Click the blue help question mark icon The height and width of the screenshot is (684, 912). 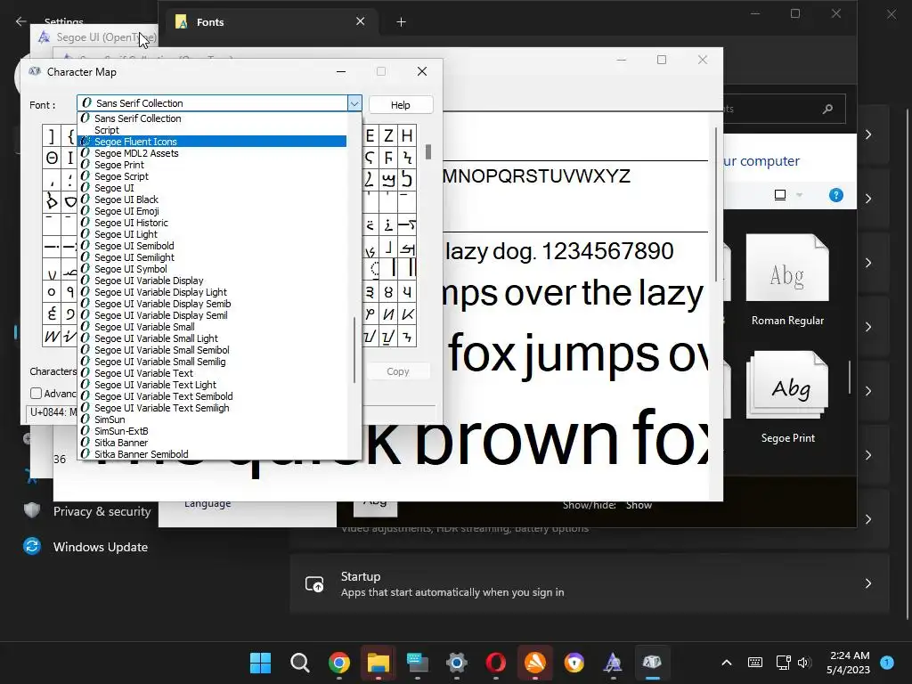[x=835, y=195]
